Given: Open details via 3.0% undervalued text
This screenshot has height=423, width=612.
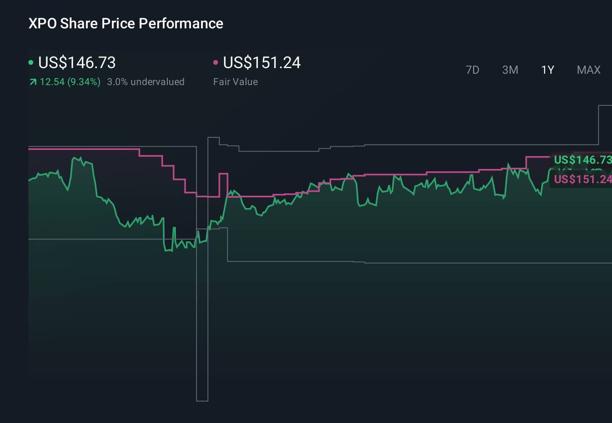Looking at the screenshot, I should [146, 82].
